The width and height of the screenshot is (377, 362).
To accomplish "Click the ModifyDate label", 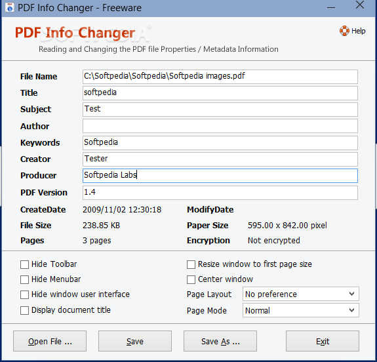I will (210, 210).
